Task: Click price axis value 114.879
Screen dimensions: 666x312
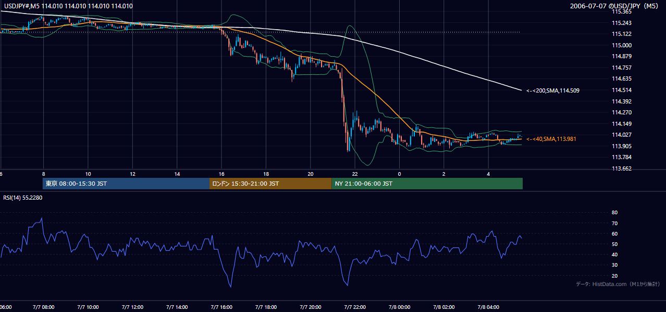Action: point(622,57)
